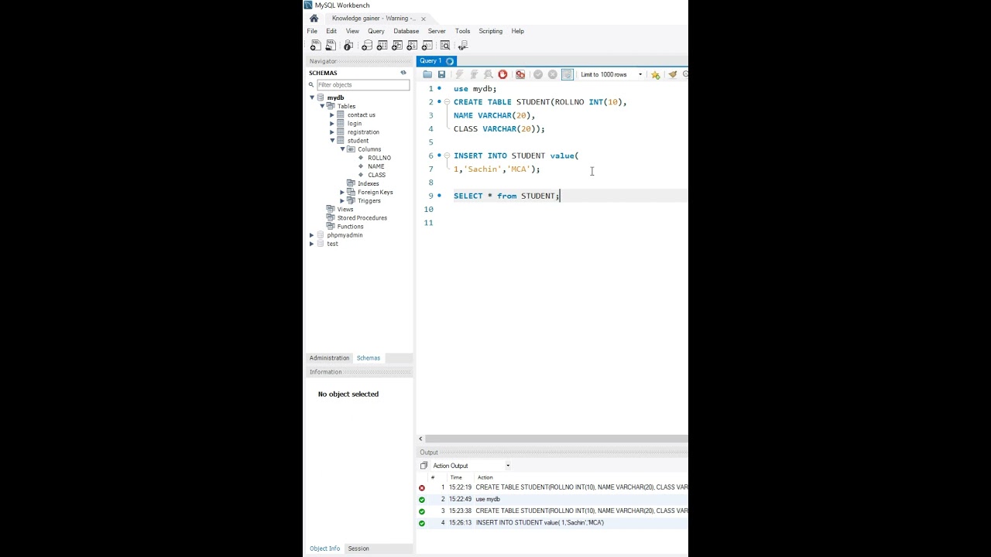Collapse the mydb schema node
This screenshot has width=991, height=557.
point(312,97)
